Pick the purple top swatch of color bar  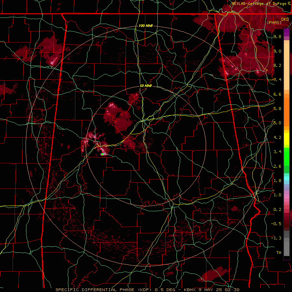[x=286, y=32]
